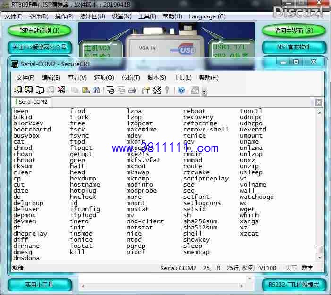The height and width of the screenshot is (295, 331).
Task: Click the terminal vertical scrollbar thumb
Action: [x=319, y=249]
